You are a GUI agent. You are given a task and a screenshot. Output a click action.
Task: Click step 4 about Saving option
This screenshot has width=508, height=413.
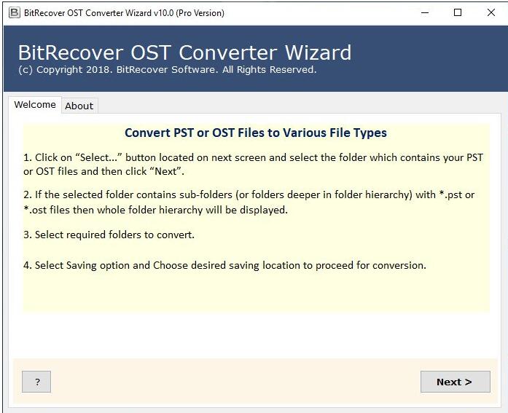(224, 265)
